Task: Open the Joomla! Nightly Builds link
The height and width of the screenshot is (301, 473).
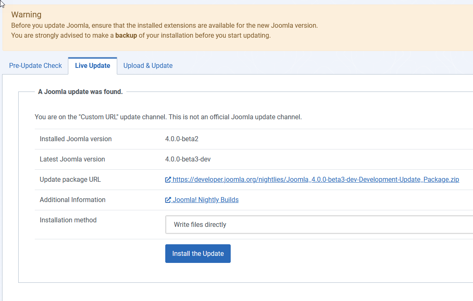Action: coord(205,200)
